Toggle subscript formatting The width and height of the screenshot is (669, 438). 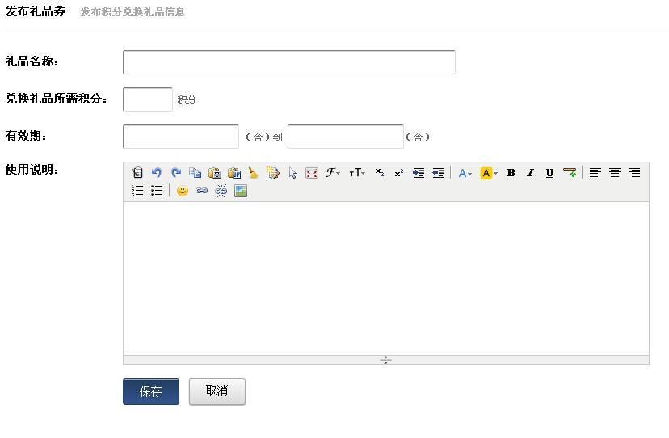380,172
